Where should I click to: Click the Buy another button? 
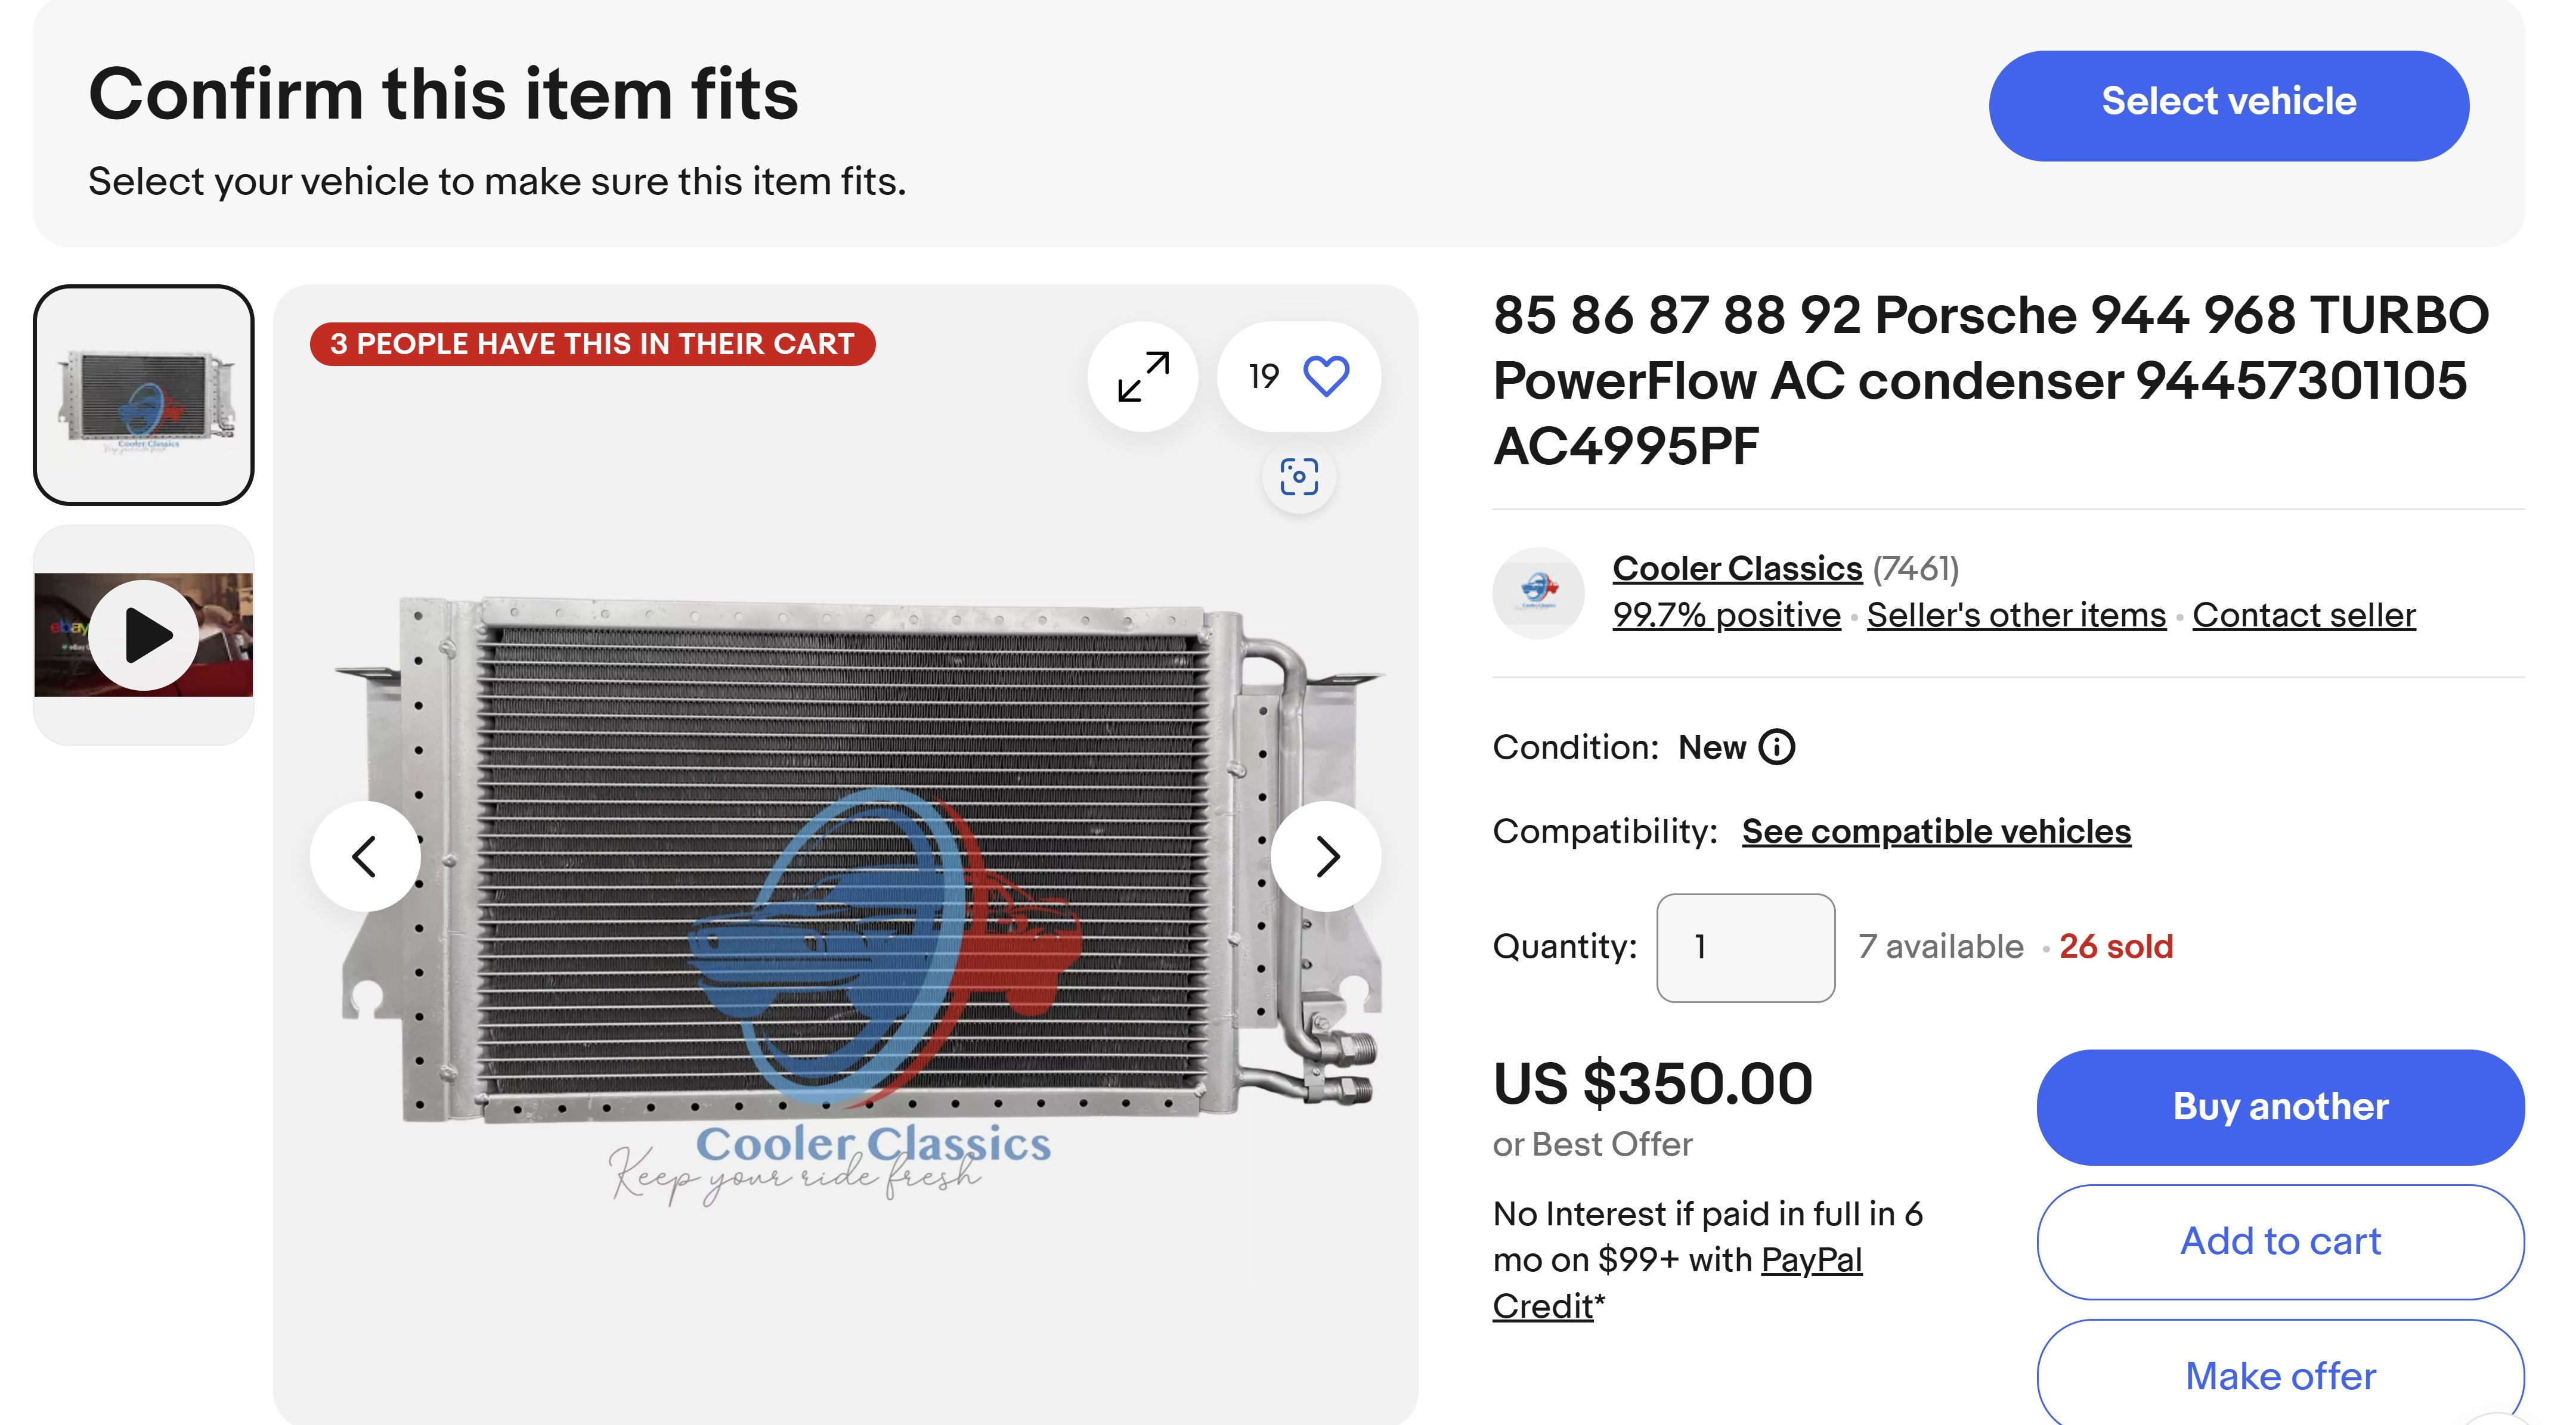pyautogui.click(x=2280, y=1107)
